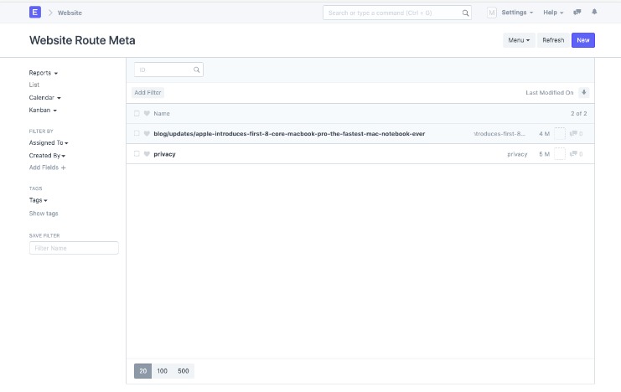The width and height of the screenshot is (621, 392).
Task: Expand the Calendar dropdown
Action: 44,97
